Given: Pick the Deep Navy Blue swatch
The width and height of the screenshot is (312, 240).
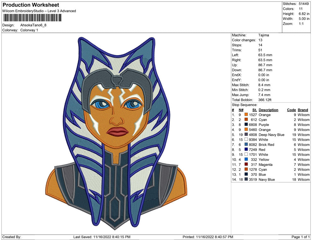Looking at the screenshot, I should coord(246,134).
